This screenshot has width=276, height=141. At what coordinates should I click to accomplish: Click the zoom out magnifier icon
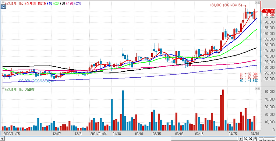click(x=246, y=138)
